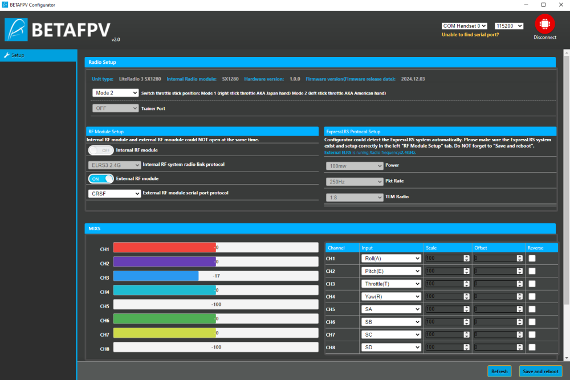Click the Save and reboot button
Viewport: 570px width, 380px height.
(540, 371)
